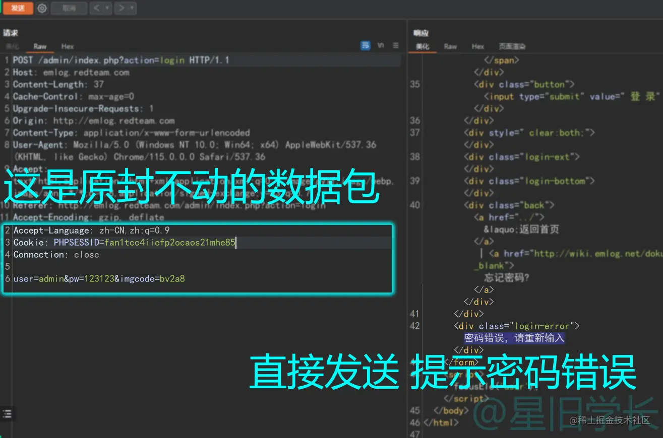This screenshot has height=438, width=663.
Task: Click the Origin: http://emlog.redteam.com header
Action: tap(94, 121)
